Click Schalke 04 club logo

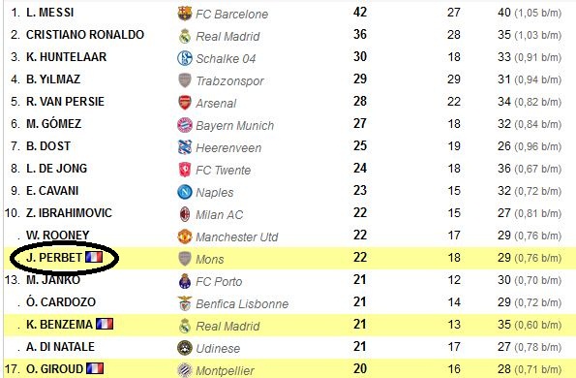pyautogui.click(x=185, y=58)
